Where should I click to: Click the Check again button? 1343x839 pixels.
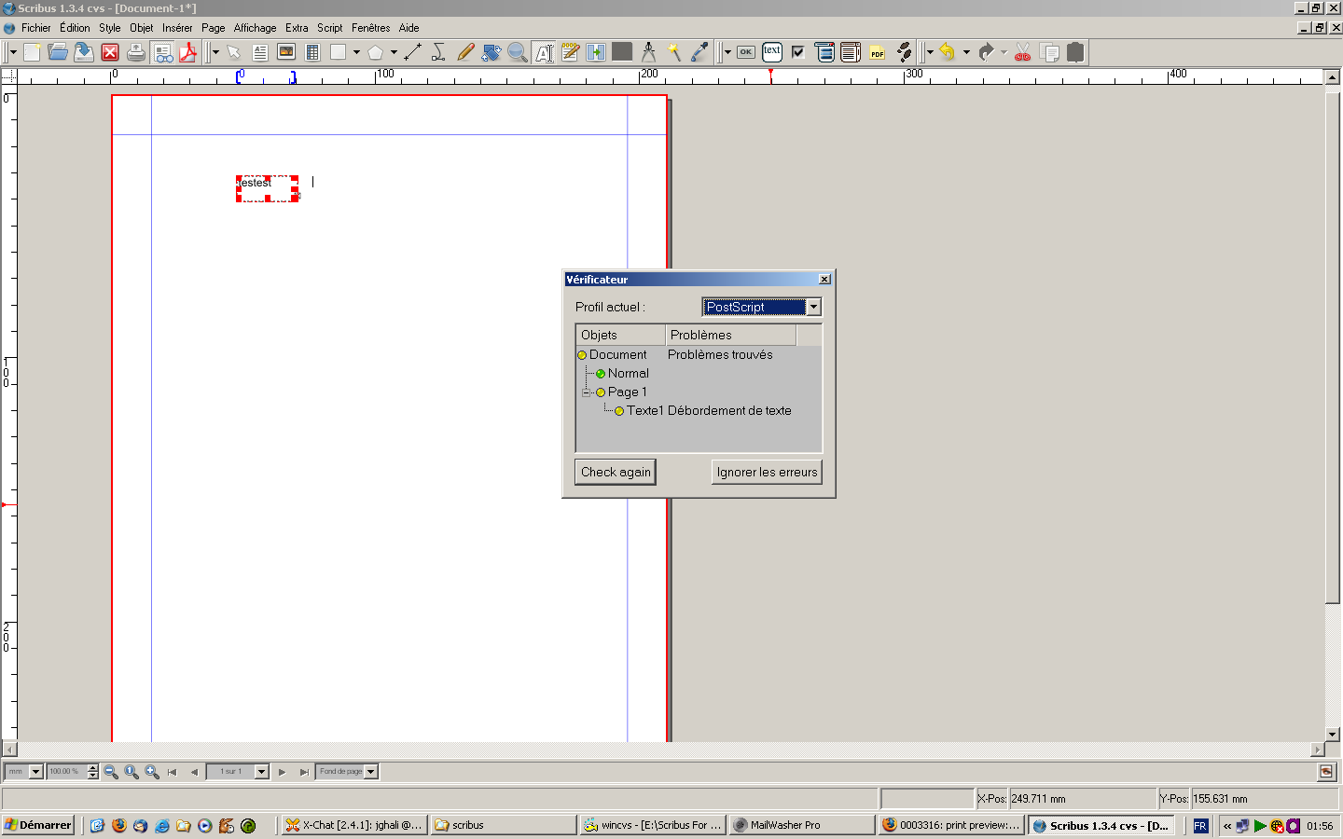click(616, 473)
